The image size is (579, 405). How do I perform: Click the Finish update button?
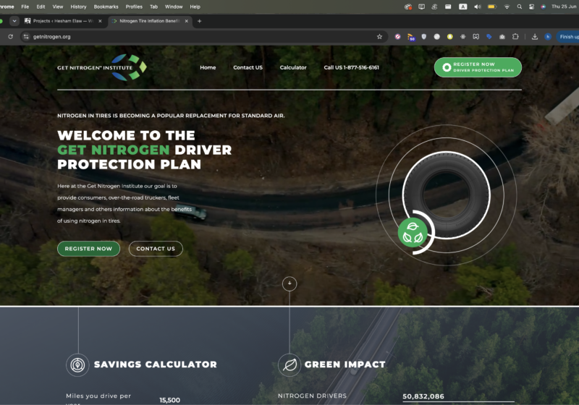pos(568,36)
